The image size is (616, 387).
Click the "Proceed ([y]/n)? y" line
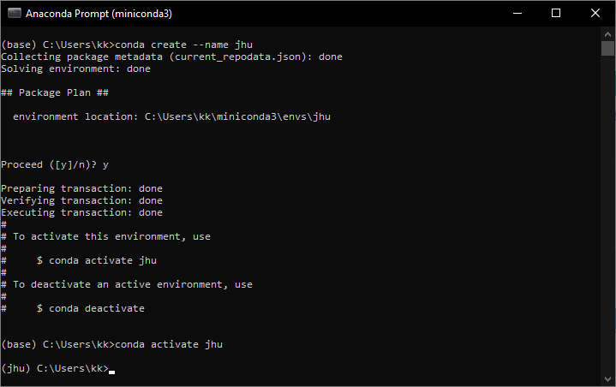tap(55, 164)
